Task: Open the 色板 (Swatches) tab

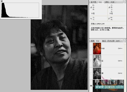Action: (x=113, y=2)
